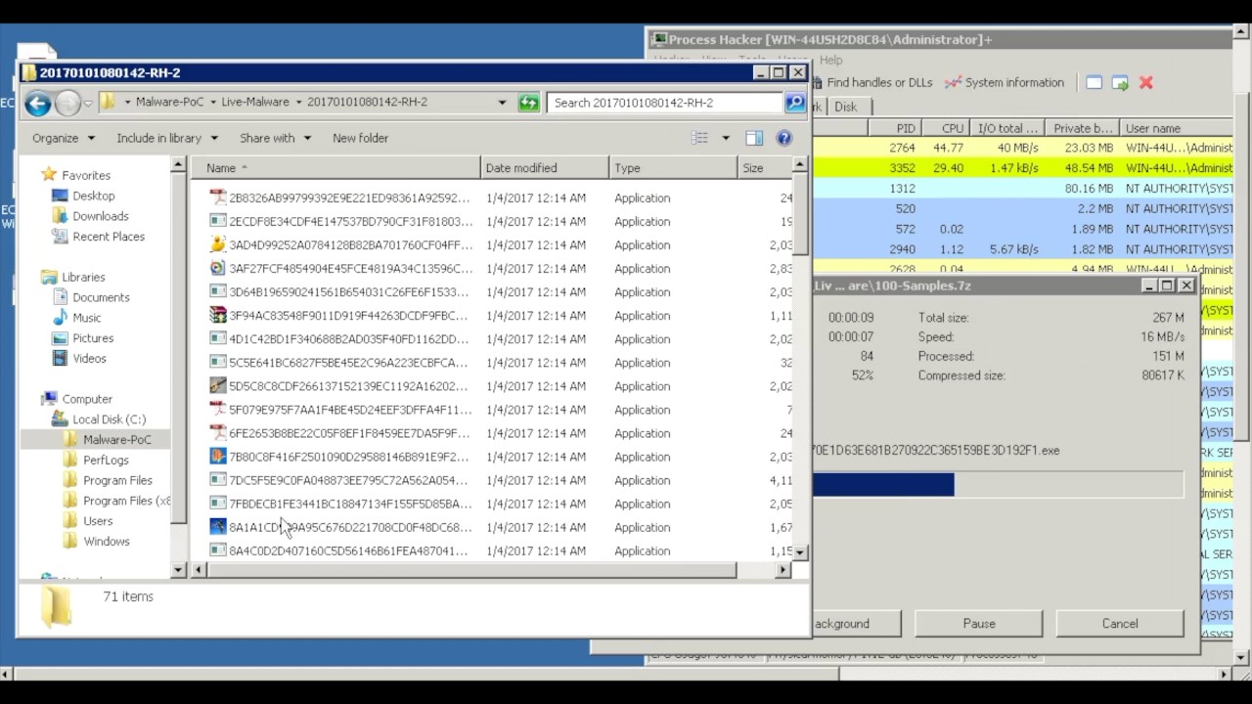
Task: Sort processes by CPU column
Action: tap(947, 128)
